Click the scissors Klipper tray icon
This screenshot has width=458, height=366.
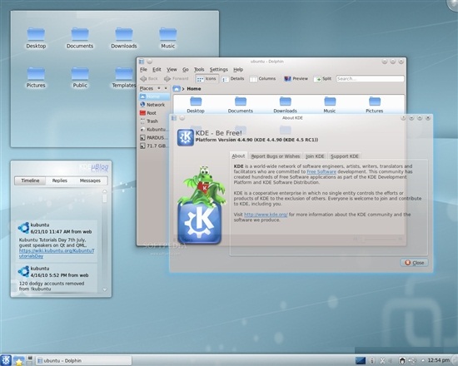(381, 361)
